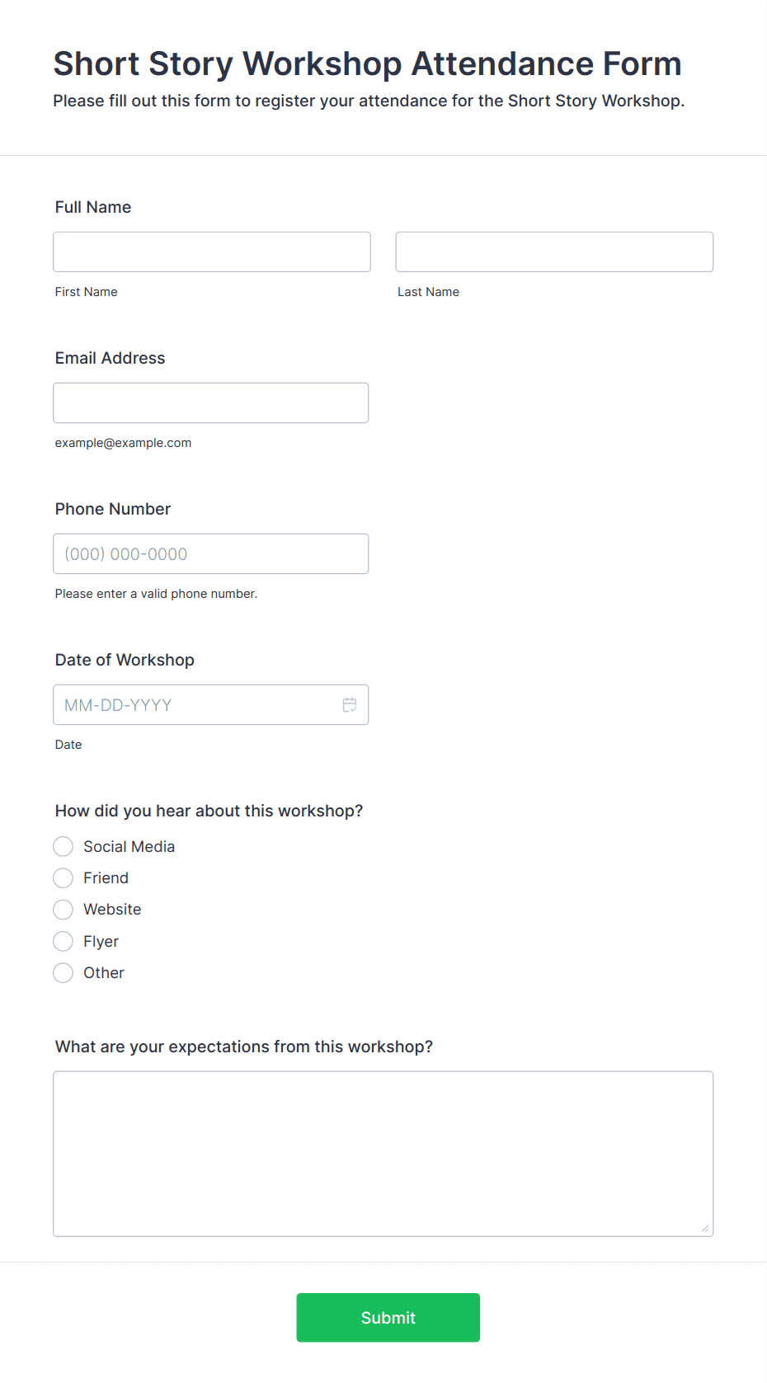Click the Phone Number label
Screen dimensions: 767x1383
point(113,509)
